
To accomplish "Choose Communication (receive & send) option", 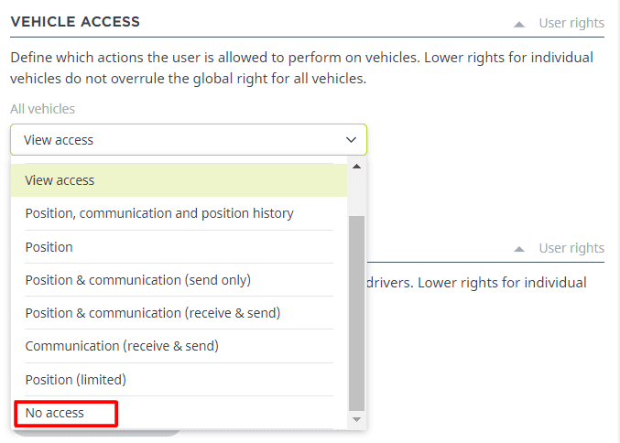I will pos(122,346).
